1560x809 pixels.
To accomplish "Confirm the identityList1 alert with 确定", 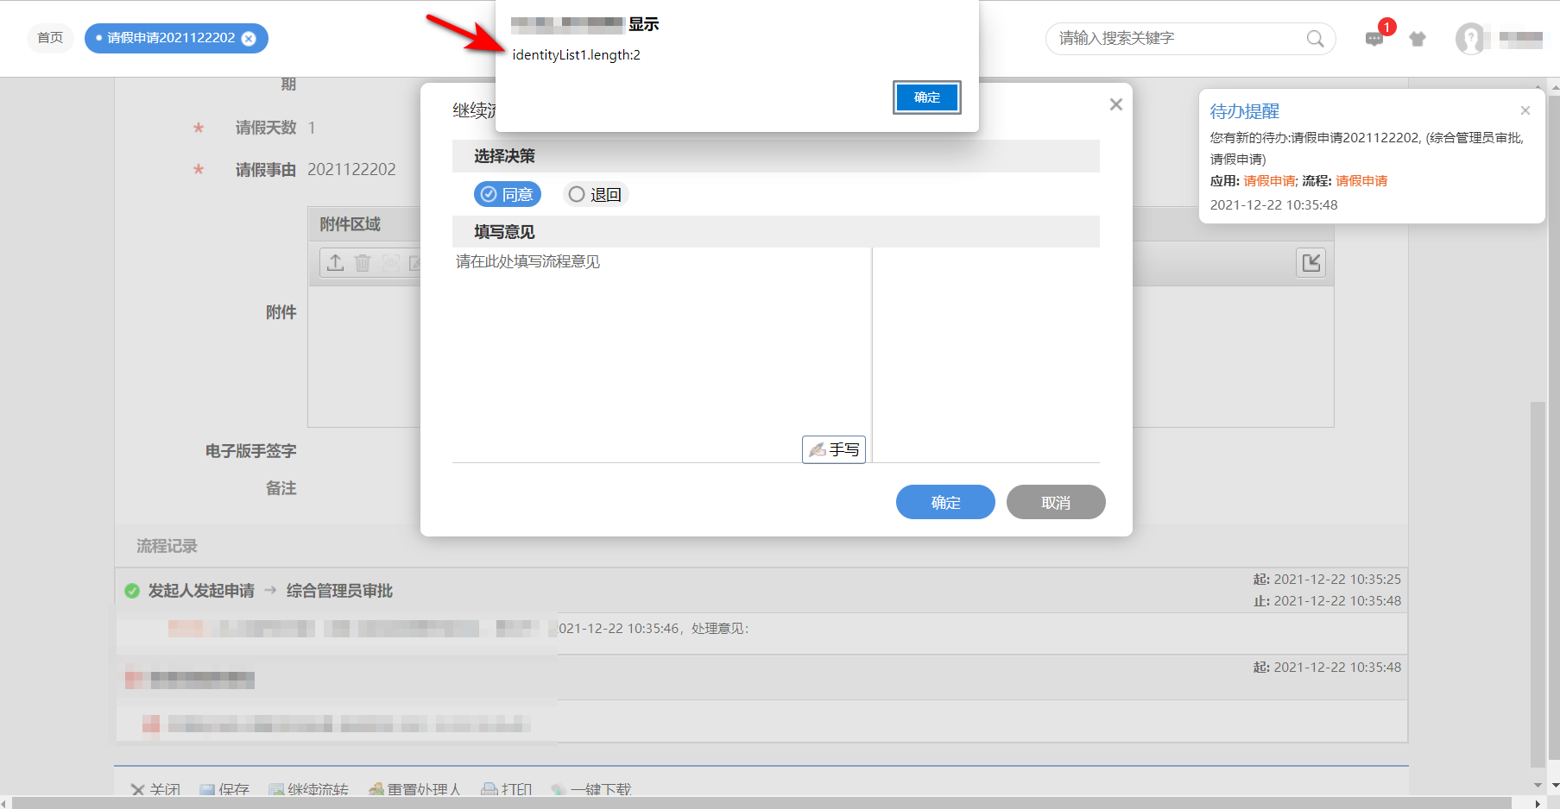I will pos(926,97).
